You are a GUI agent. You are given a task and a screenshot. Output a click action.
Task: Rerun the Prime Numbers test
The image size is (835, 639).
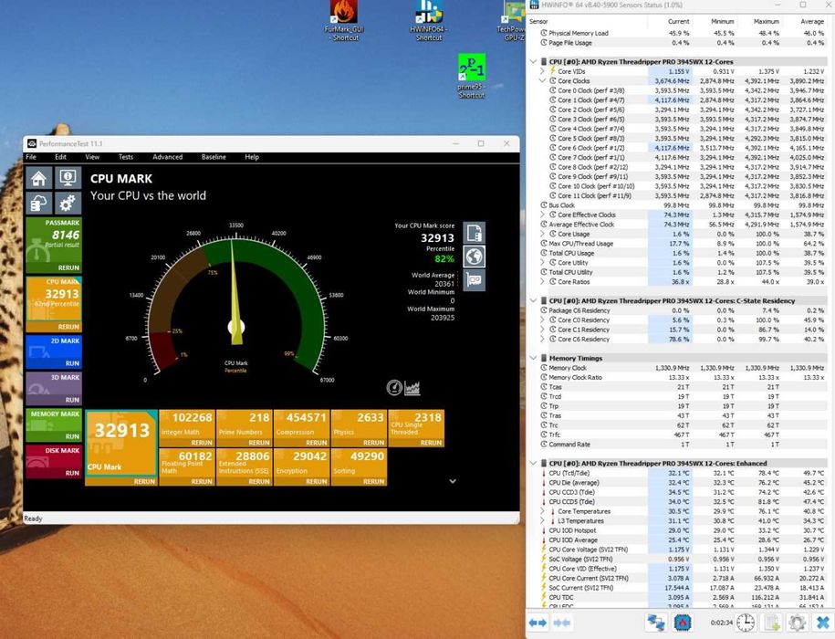[259, 443]
